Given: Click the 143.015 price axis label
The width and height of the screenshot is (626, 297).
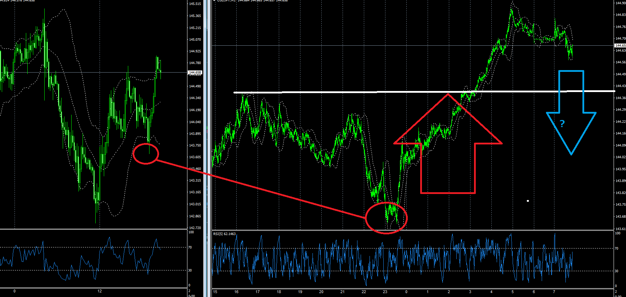Looking at the screenshot, I should 195,204.
